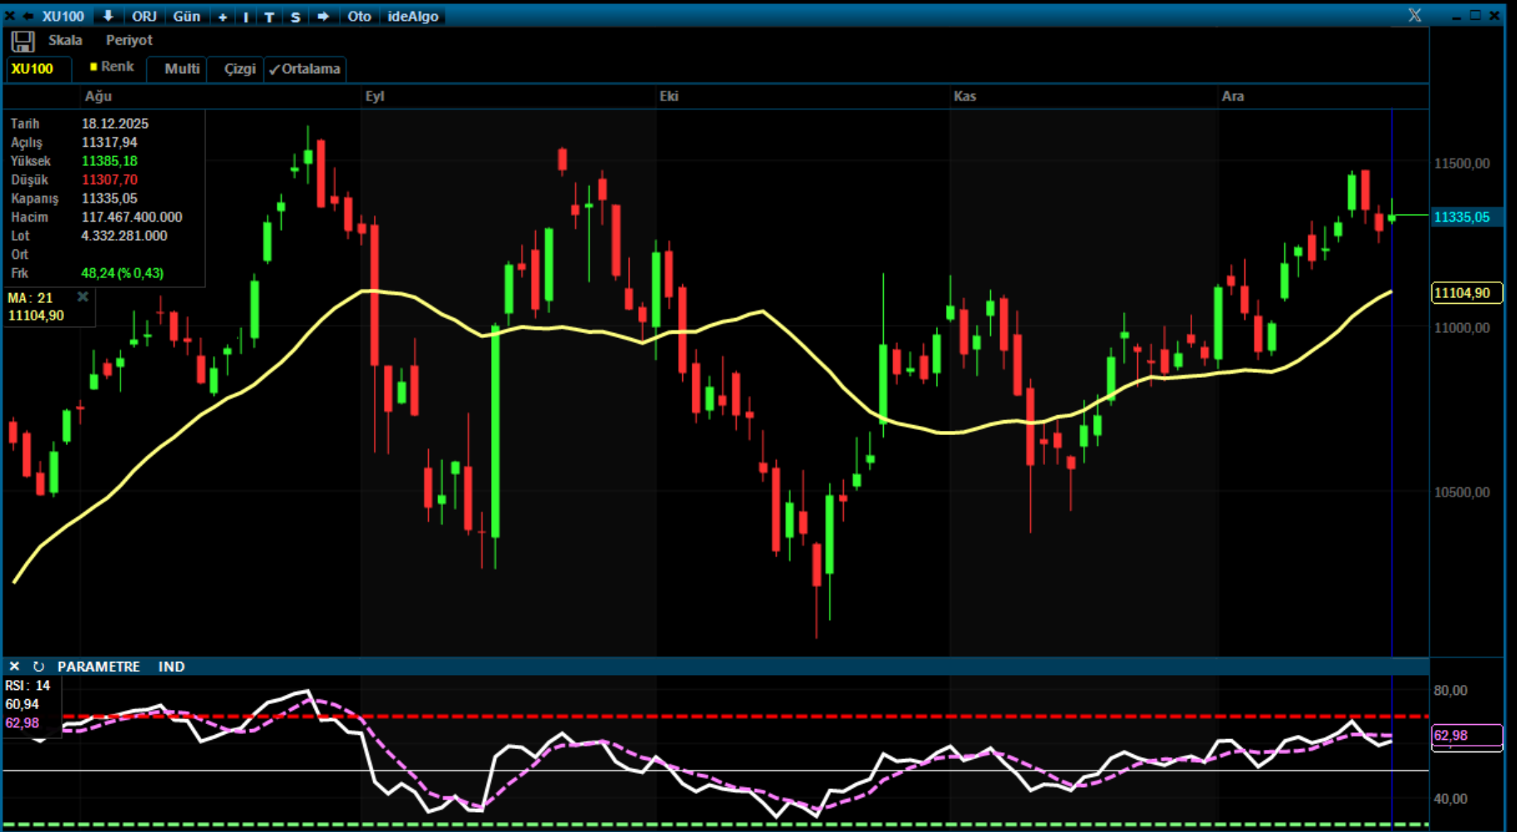Click the down arrow next to XU100
This screenshot has width=1517, height=832.
pos(108,16)
